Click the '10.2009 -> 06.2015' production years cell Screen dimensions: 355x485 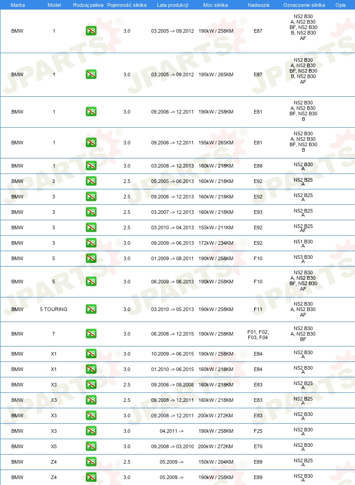click(x=173, y=354)
